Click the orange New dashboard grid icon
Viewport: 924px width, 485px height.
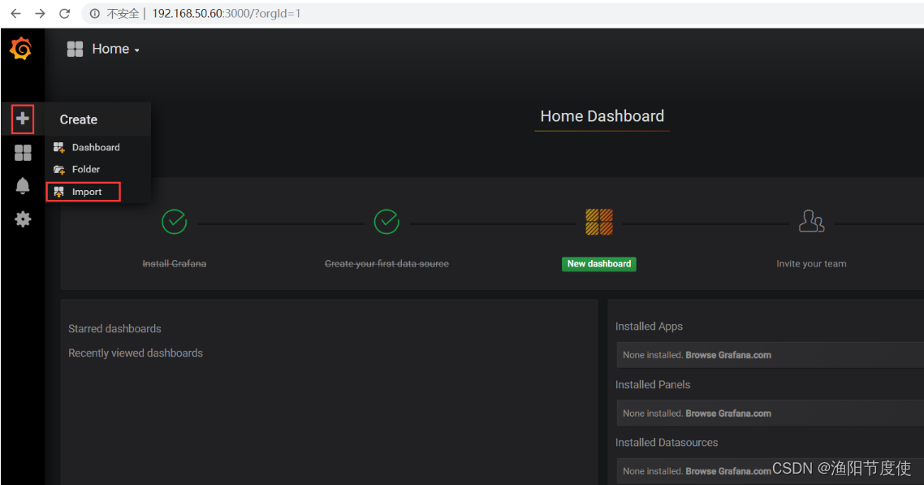[x=598, y=222]
